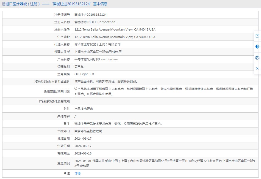
Task: Click the management class value 第三类
Action: tap(79, 67)
